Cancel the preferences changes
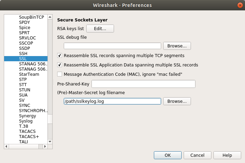This screenshot has width=245, height=163. click(x=197, y=155)
